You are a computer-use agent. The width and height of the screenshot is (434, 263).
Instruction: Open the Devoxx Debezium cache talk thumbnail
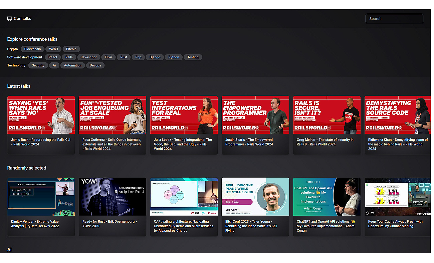(x=398, y=197)
